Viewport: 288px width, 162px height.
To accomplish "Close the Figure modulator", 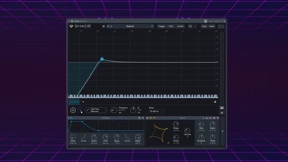I will (218, 118).
